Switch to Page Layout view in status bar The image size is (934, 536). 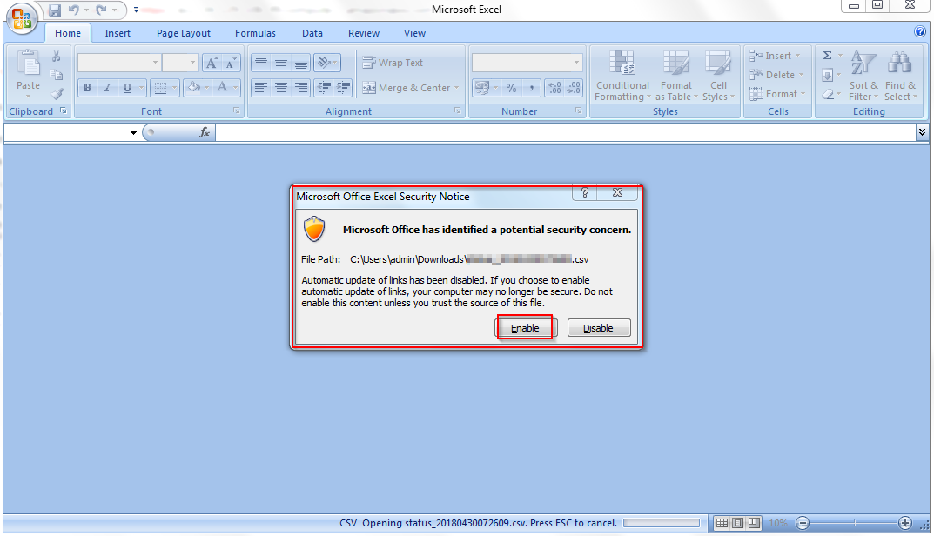pyautogui.click(x=738, y=523)
